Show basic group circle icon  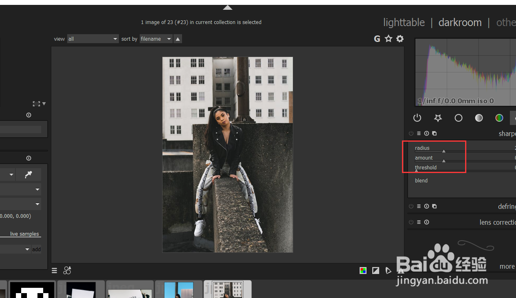click(x=459, y=118)
